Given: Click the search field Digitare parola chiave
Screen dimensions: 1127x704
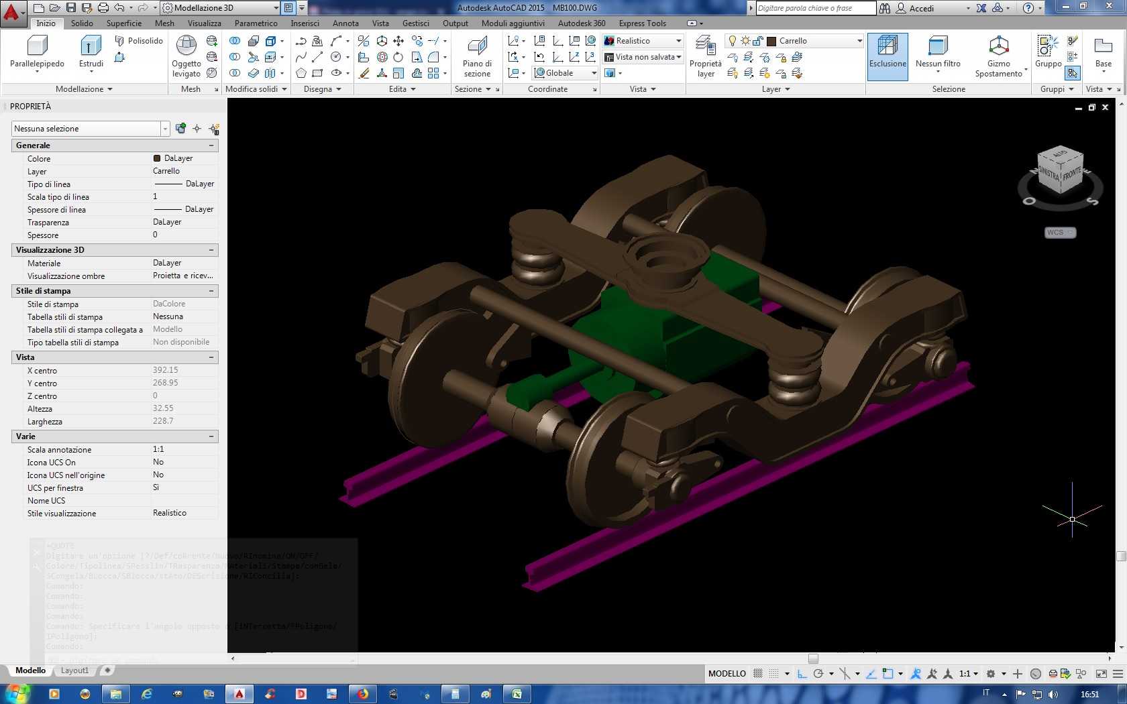Looking at the screenshot, I should tap(816, 8).
